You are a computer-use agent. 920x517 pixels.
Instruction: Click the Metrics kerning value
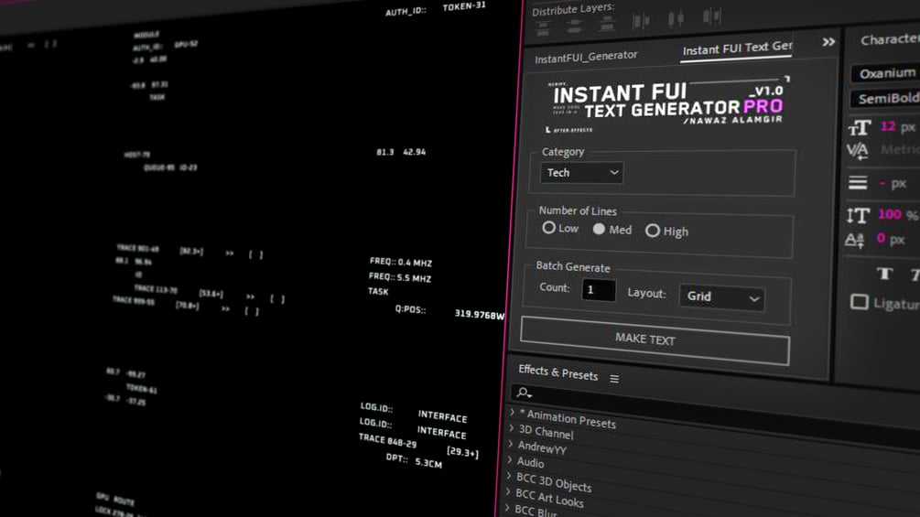[900, 151]
